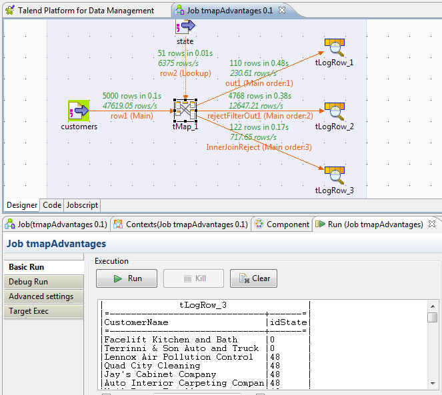Select Basic Run in the side list
442x395 pixels.
tap(44, 267)
